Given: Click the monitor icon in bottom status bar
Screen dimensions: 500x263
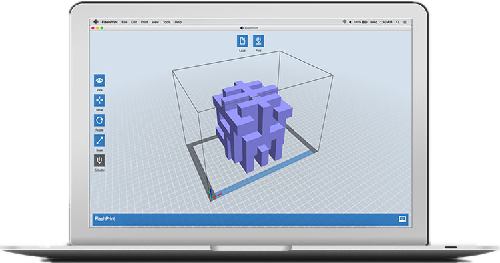Looking at the screenshot, I should 403,219.
